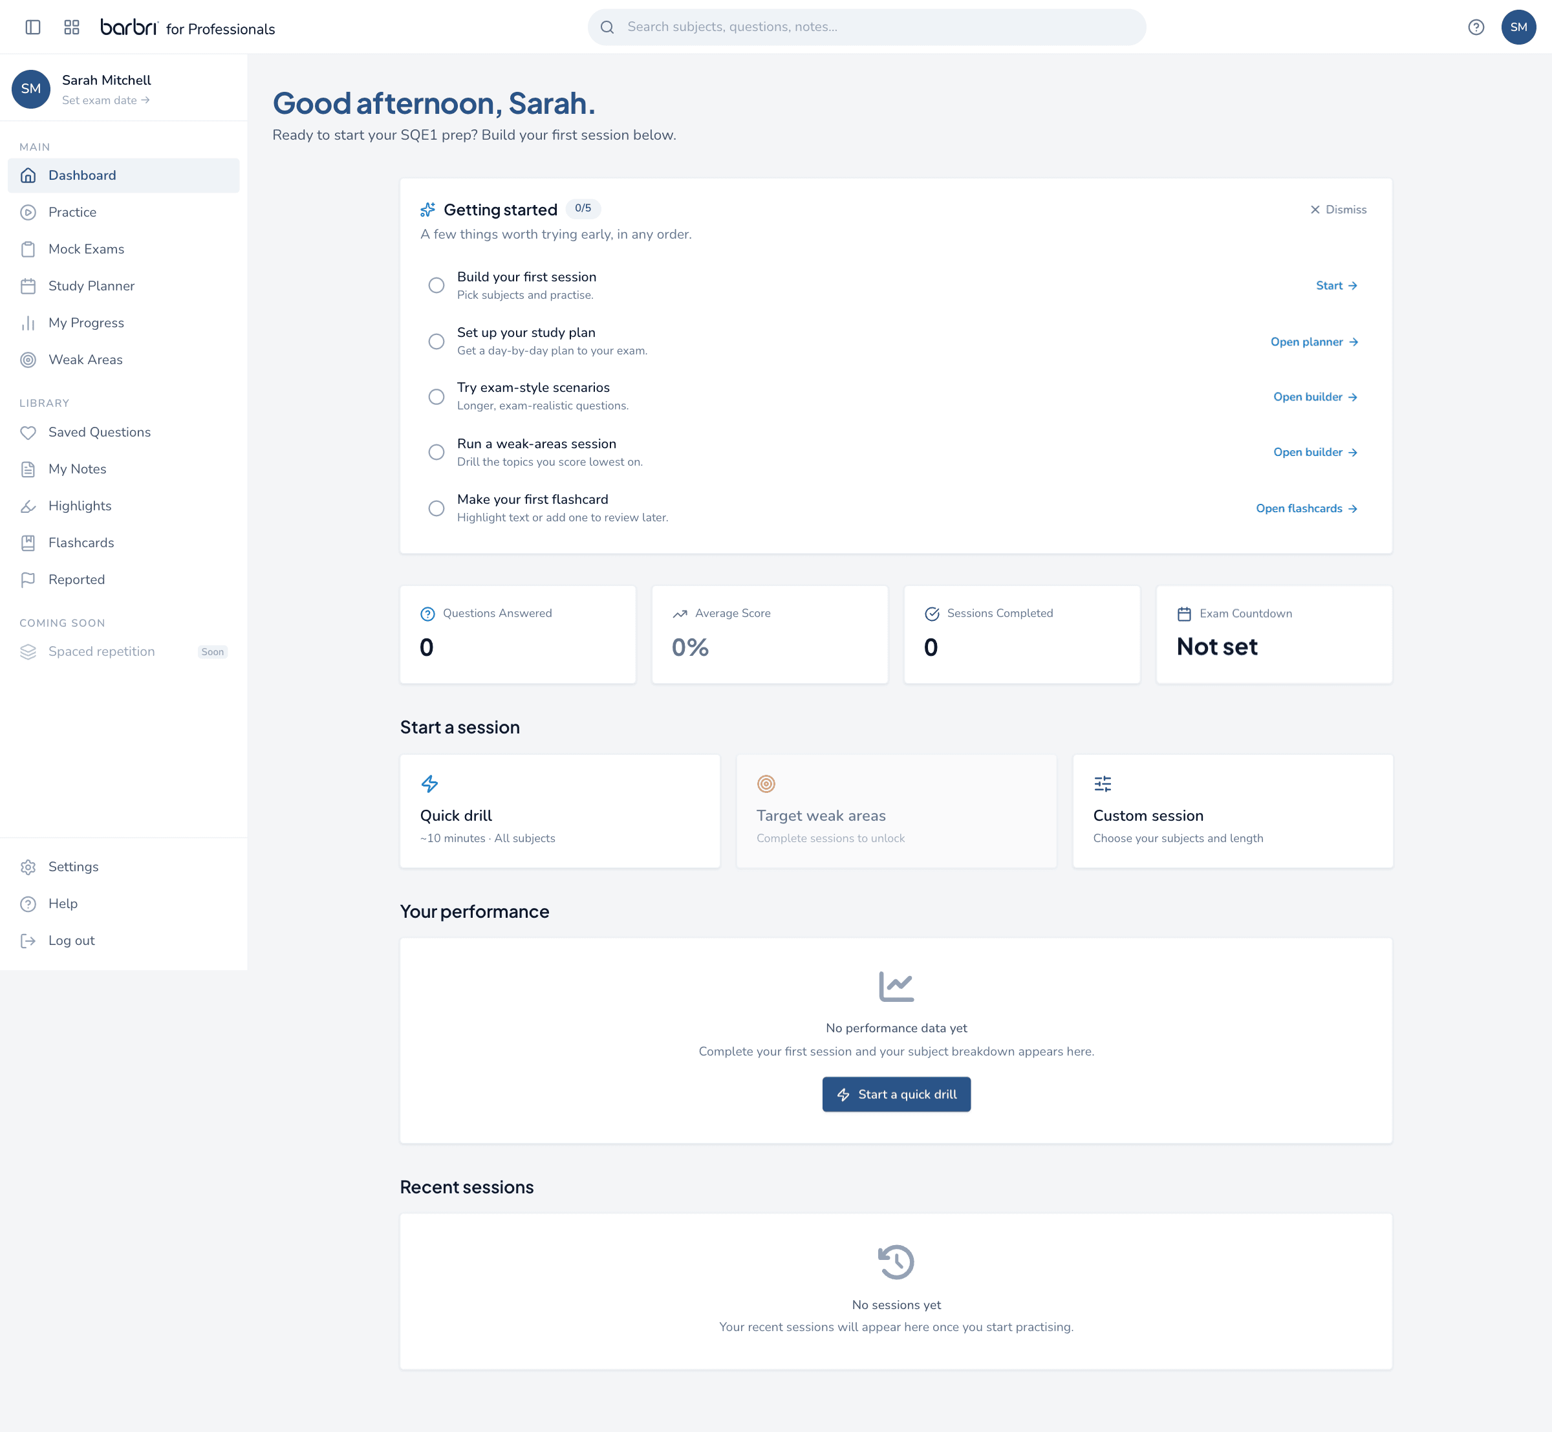Click the history clock icon in Recent sessions
Viewport: 1552px width, 1432px height.
point(896,1263)
